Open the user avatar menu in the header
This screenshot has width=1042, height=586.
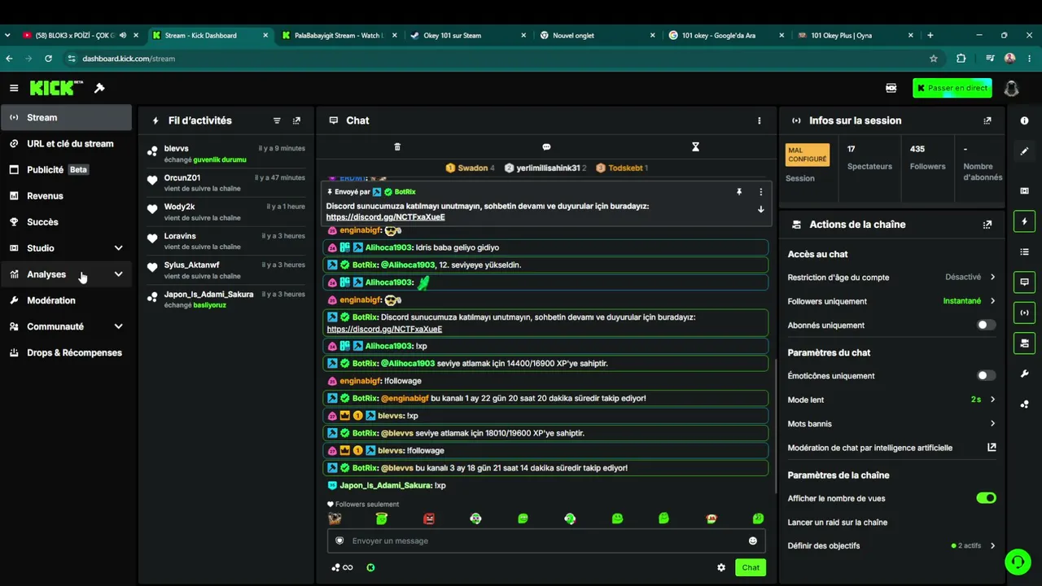click(x=1012, y=88)
